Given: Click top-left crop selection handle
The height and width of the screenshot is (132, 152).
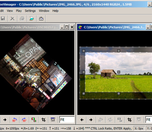Looking at the screenshot, I should (x=84, y=51).
